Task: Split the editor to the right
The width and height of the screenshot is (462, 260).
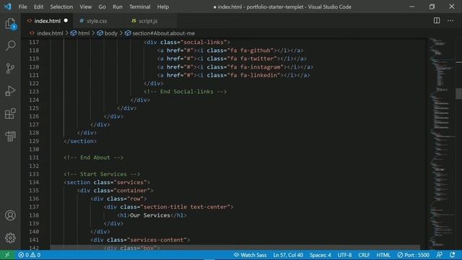Action: 437,21
